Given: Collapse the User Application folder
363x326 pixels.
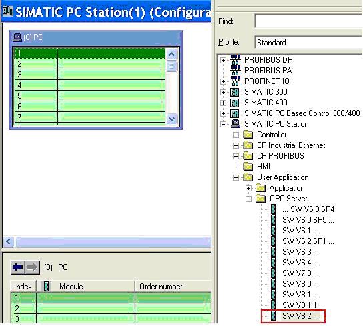Looking at the screenshot, I should (236, 178).
